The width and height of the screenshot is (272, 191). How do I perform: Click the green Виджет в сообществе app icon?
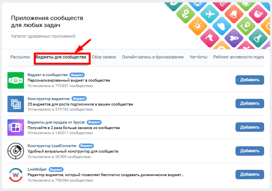[x=16, y=80]
